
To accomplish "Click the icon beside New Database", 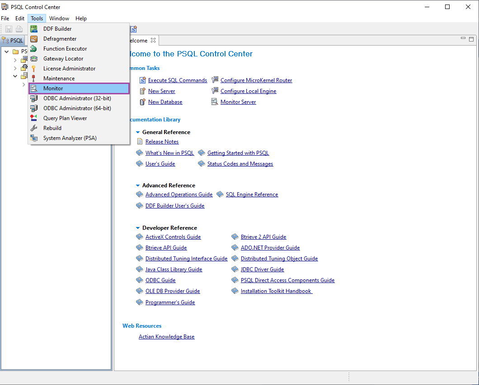I will tap(143, 102).
